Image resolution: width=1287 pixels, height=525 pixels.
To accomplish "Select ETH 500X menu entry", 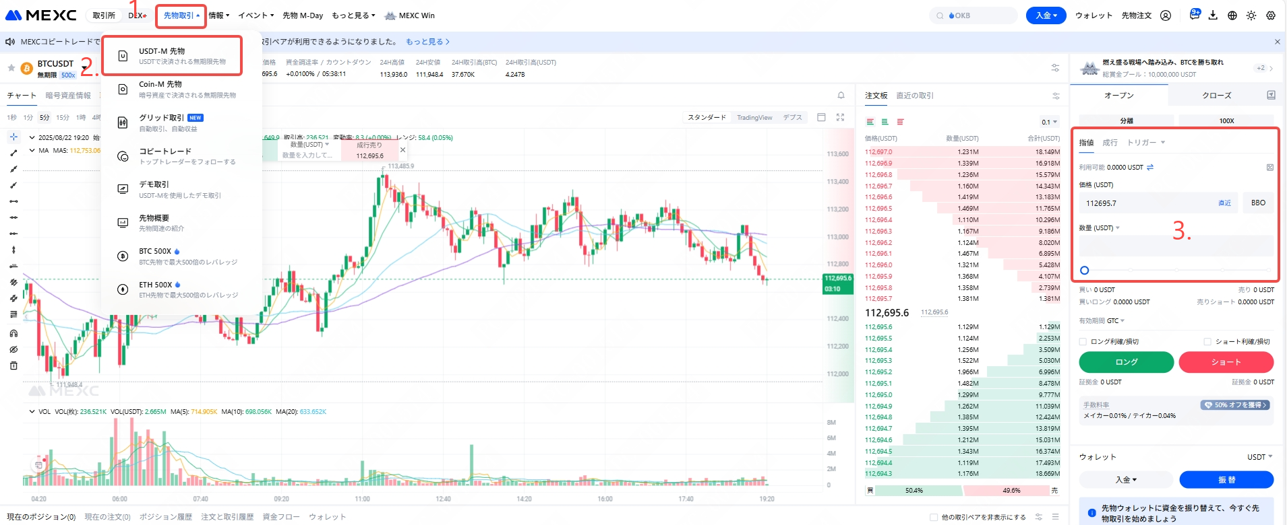I will pos(181,290).
